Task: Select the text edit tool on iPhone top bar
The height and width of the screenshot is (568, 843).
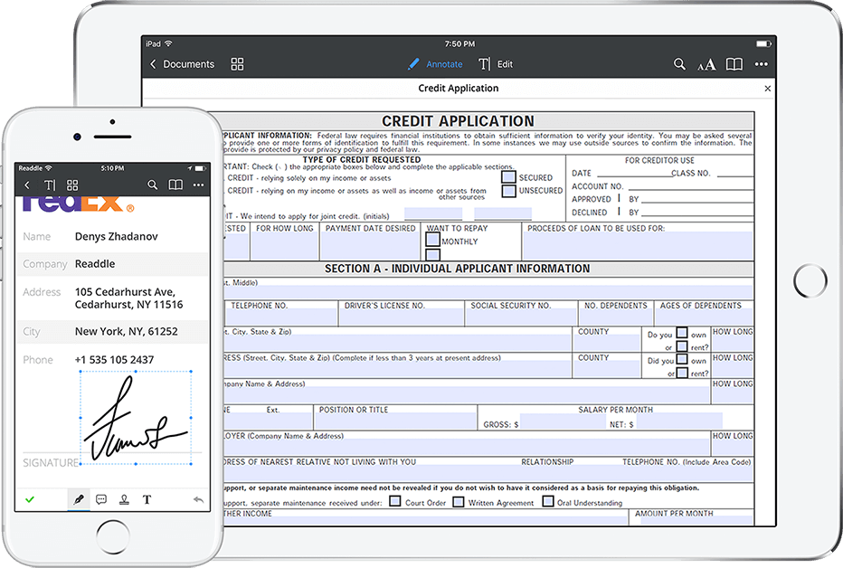Action: [50, 185]
